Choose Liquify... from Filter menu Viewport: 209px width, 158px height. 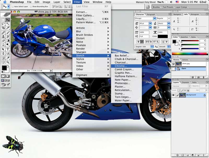click(92, 19)
